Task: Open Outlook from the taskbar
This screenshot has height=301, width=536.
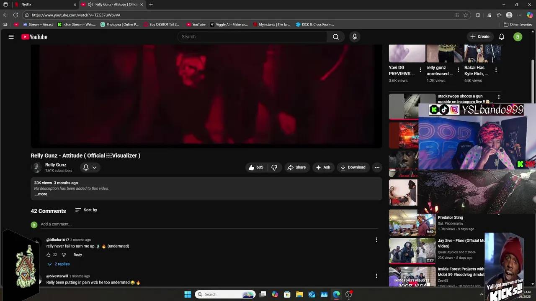Action: point(312,294)
